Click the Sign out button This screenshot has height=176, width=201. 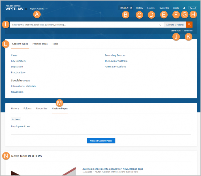click(x=193, y=8)
